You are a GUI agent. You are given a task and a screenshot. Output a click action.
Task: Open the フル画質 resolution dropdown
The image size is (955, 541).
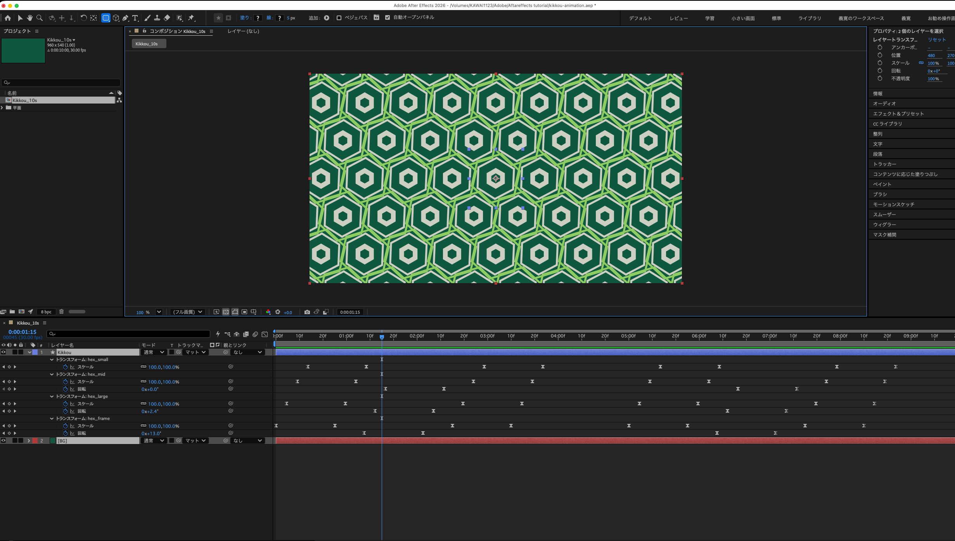pos(187,312)
